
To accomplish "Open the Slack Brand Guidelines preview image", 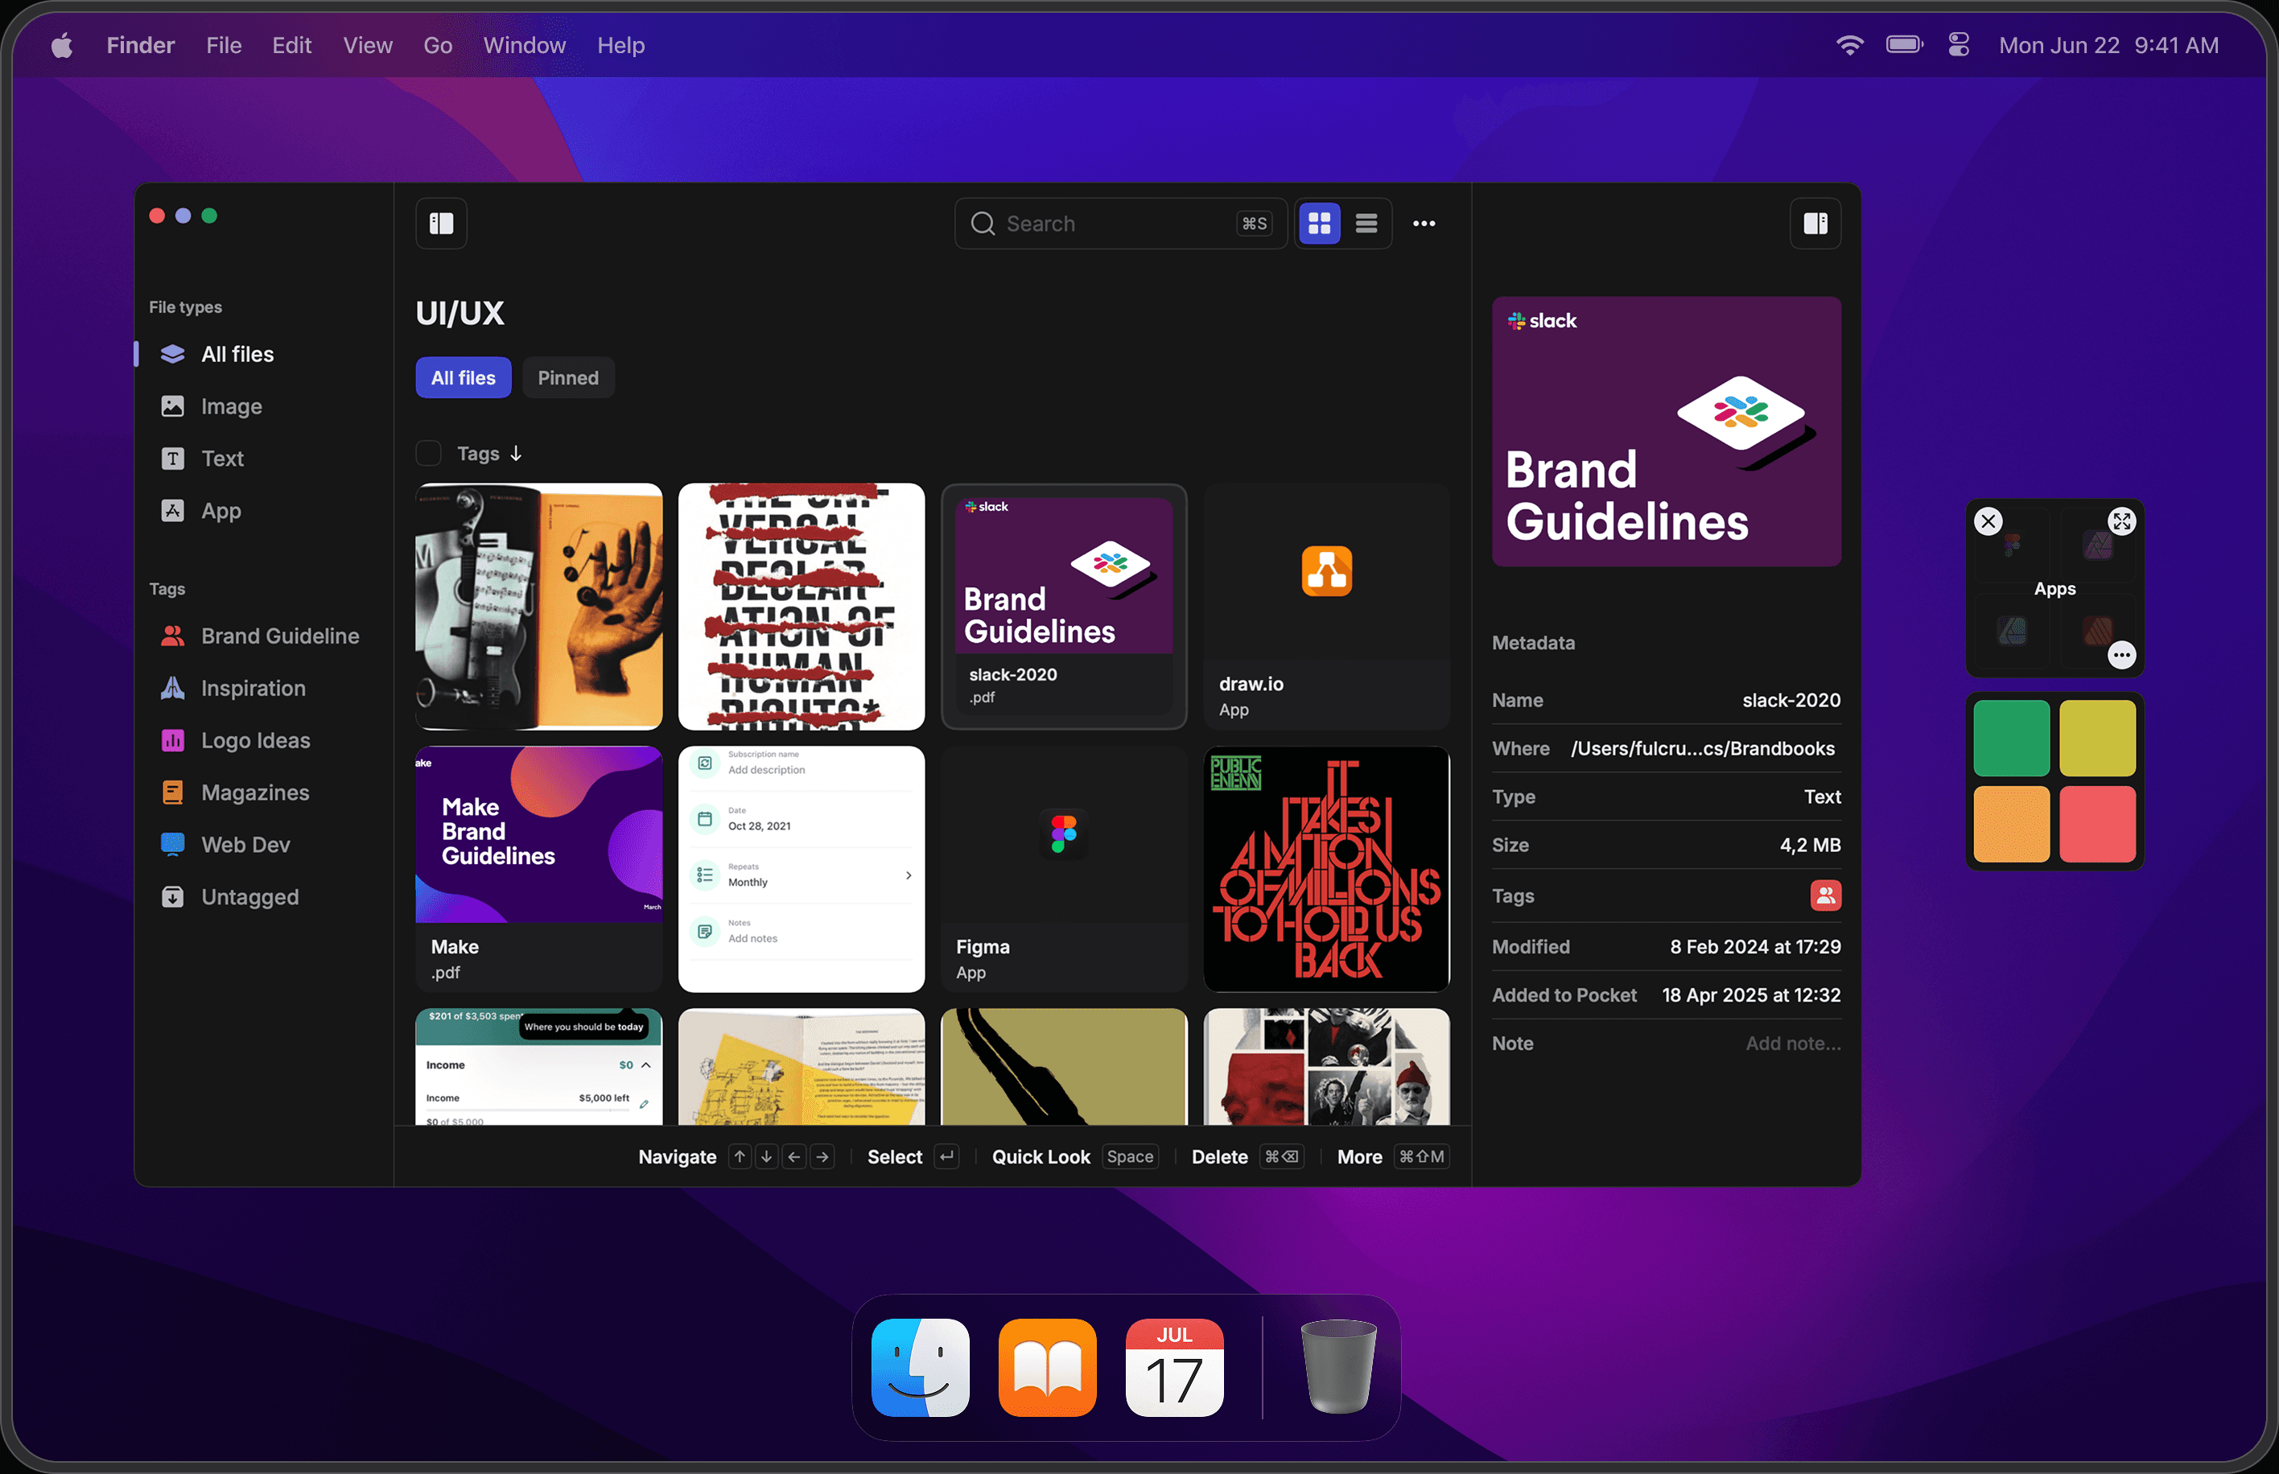I will (x=1666, y=432).
